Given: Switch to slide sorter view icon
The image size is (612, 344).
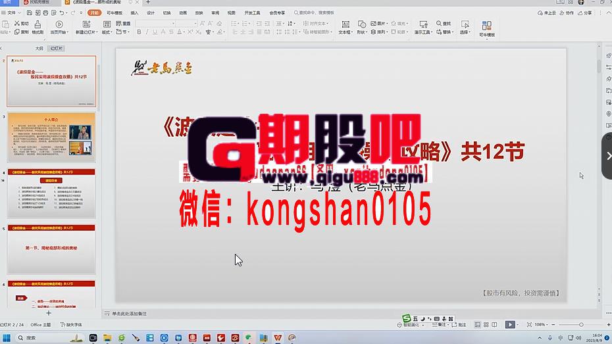Looking at the screenshot, I should 486,324.
